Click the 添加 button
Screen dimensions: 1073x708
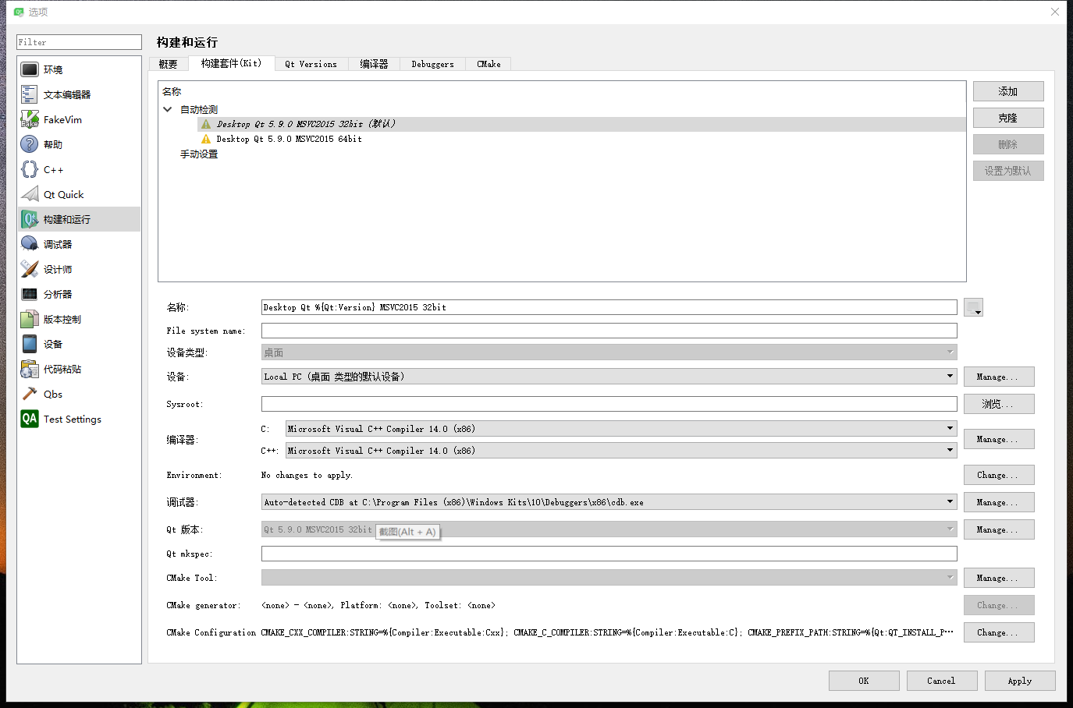1008,91
